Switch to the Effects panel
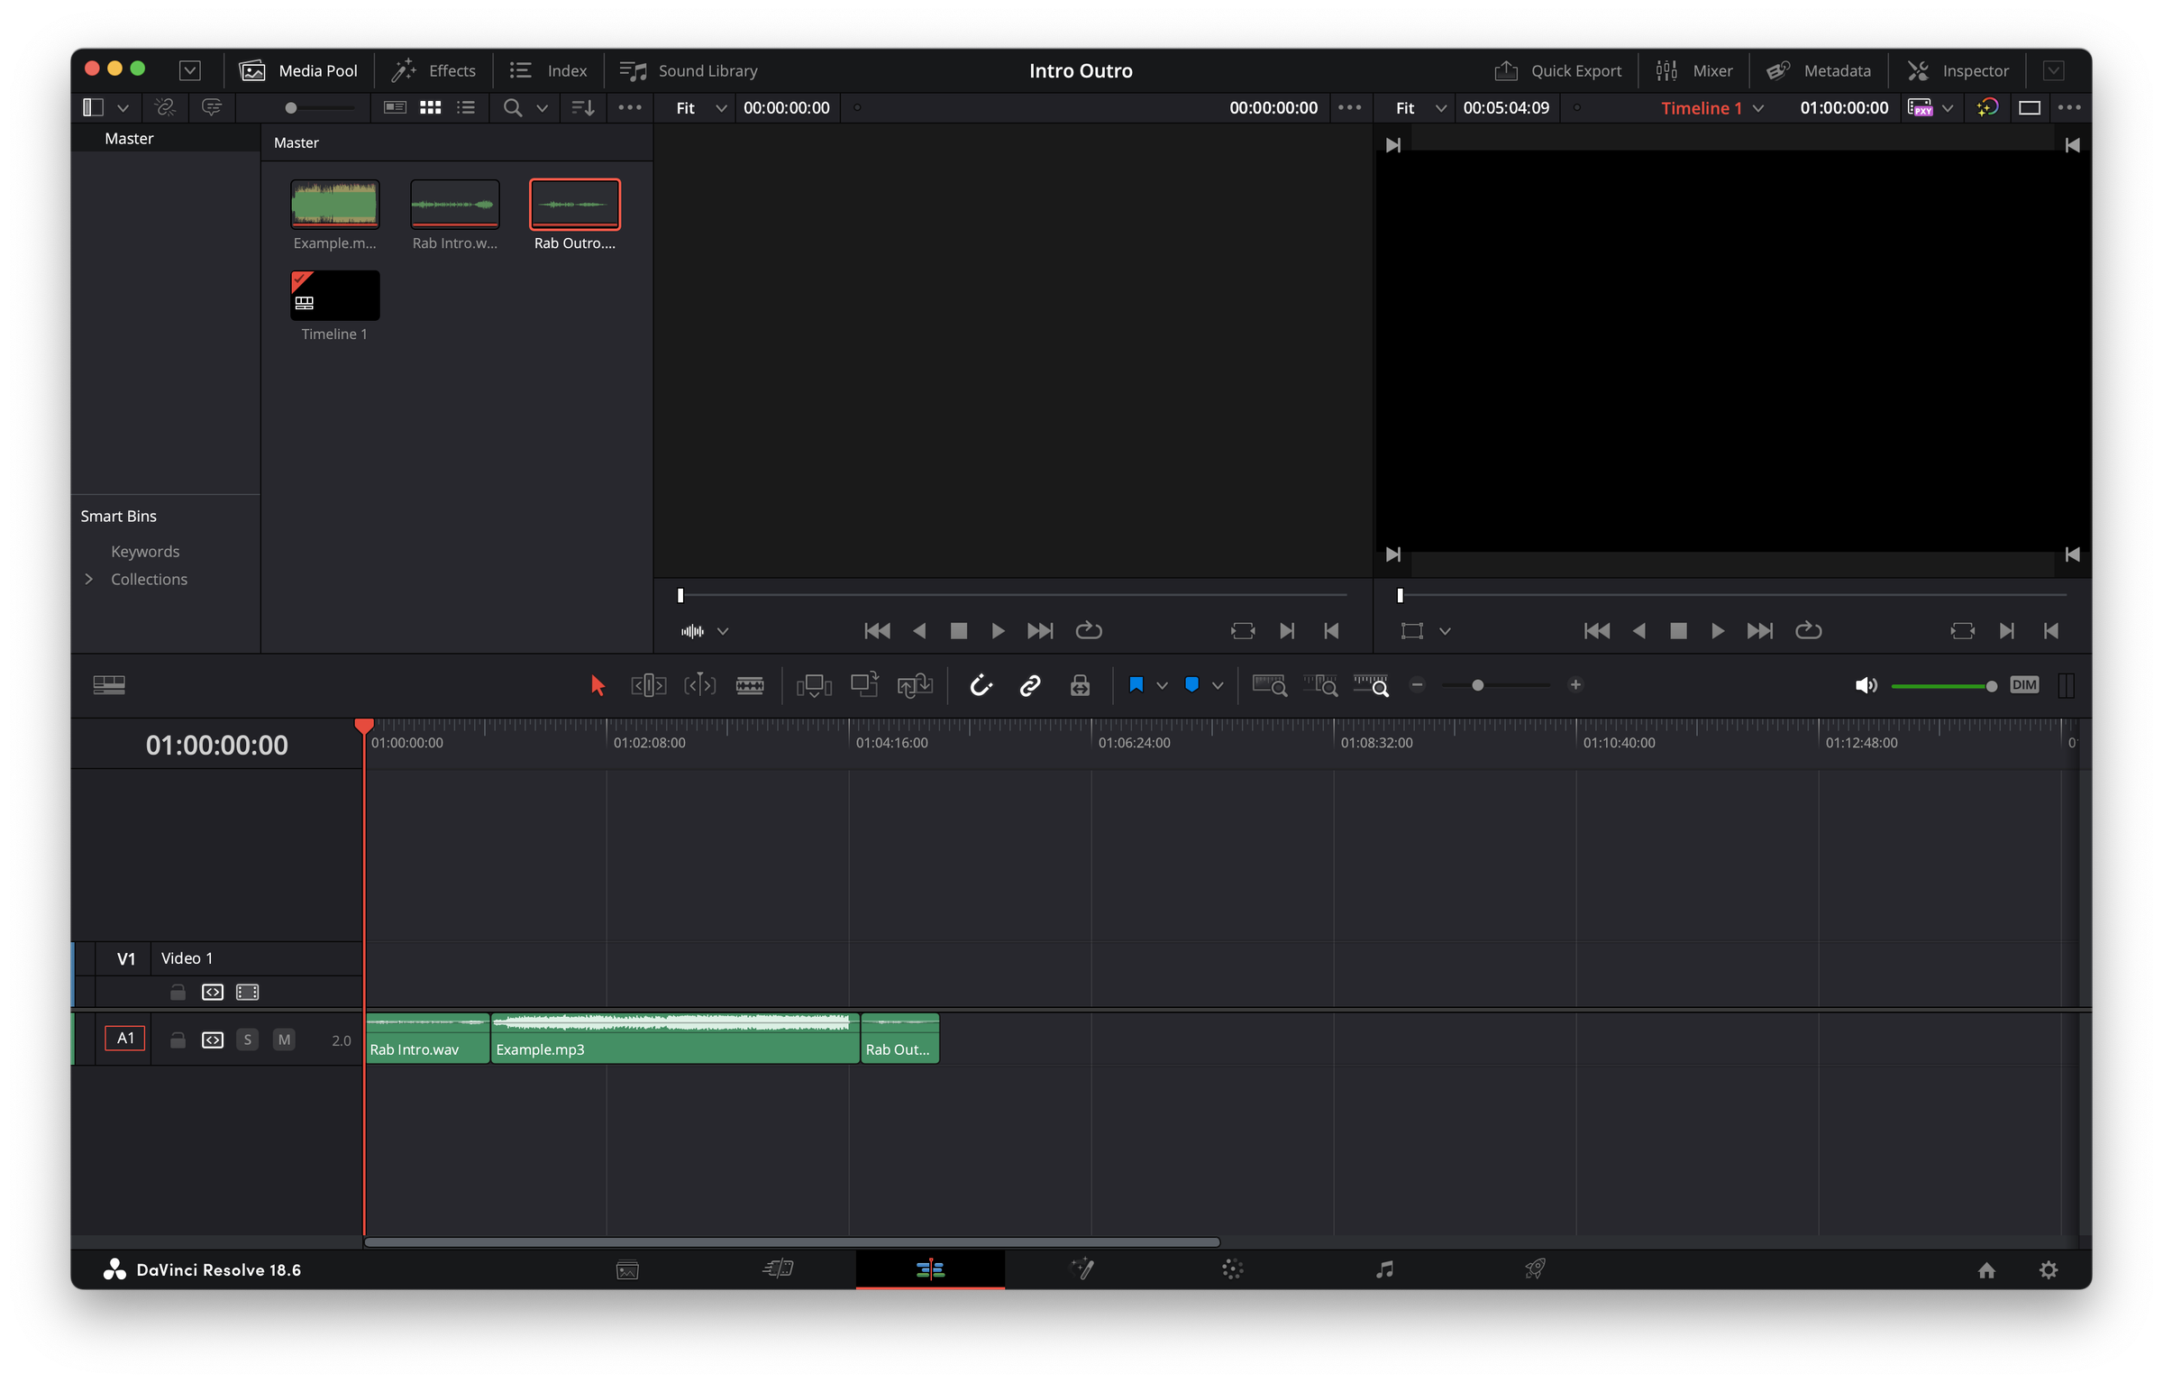 tap(433, 69)
